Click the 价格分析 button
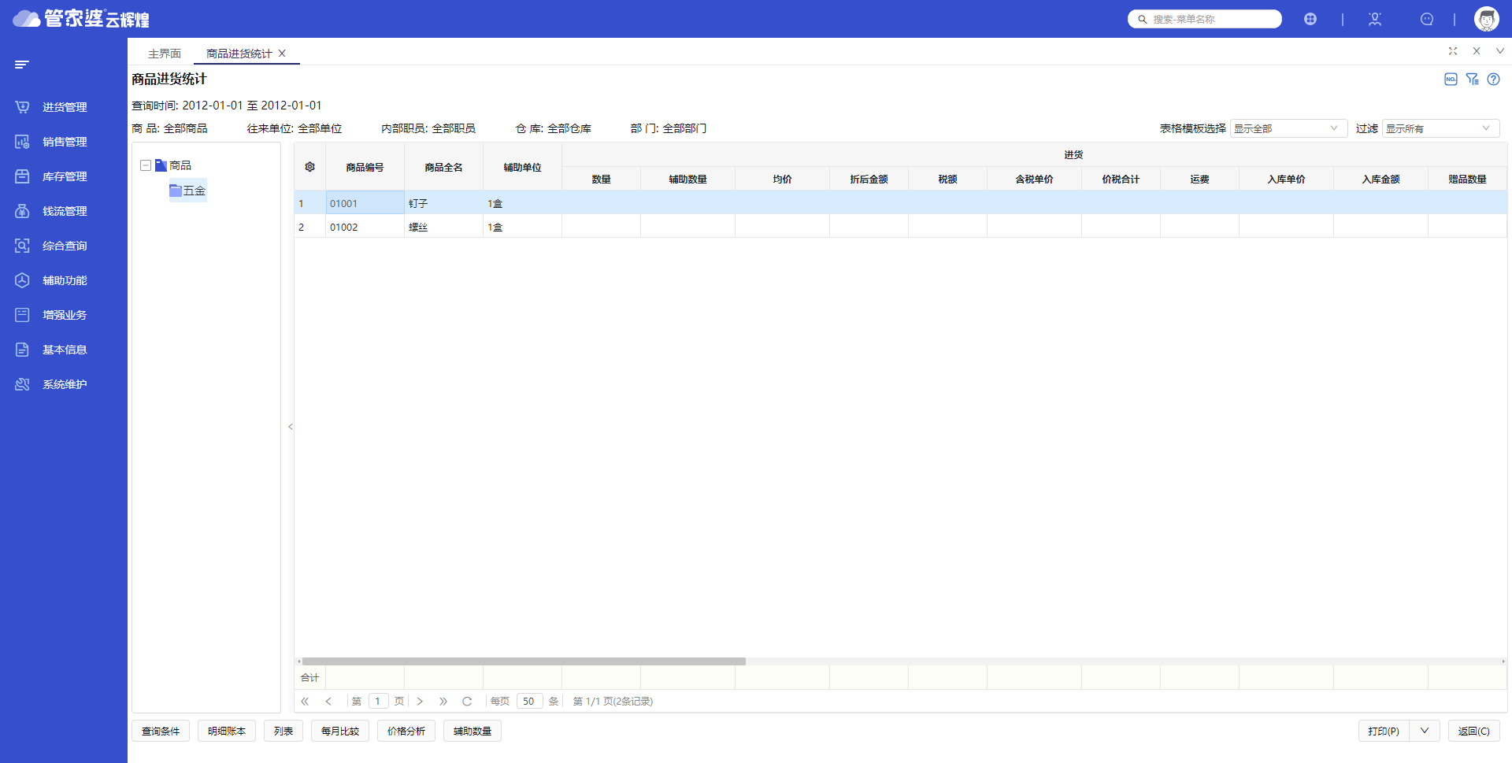The width and height of the screenshot is (1512, 763). (x=406, y=732)
